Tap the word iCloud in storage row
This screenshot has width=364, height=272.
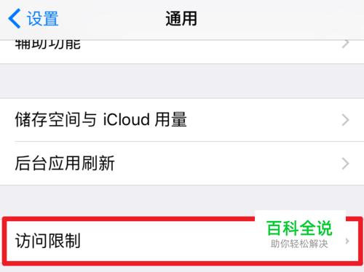[x=126, y=119]
